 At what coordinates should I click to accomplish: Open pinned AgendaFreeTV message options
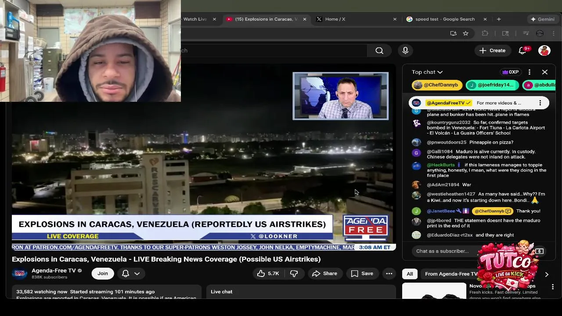tap(540, 103)
